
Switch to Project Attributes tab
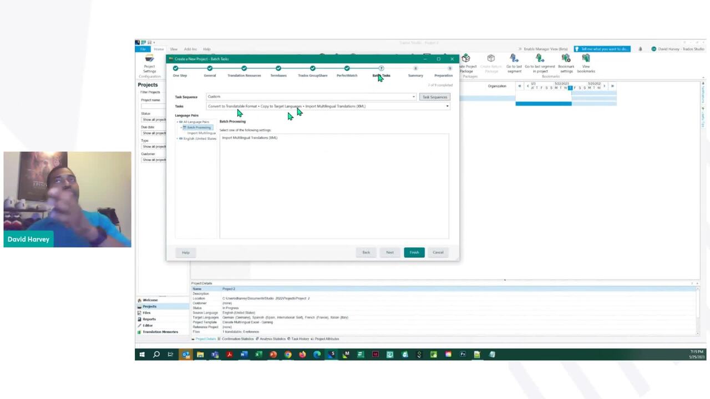(325, 339)
